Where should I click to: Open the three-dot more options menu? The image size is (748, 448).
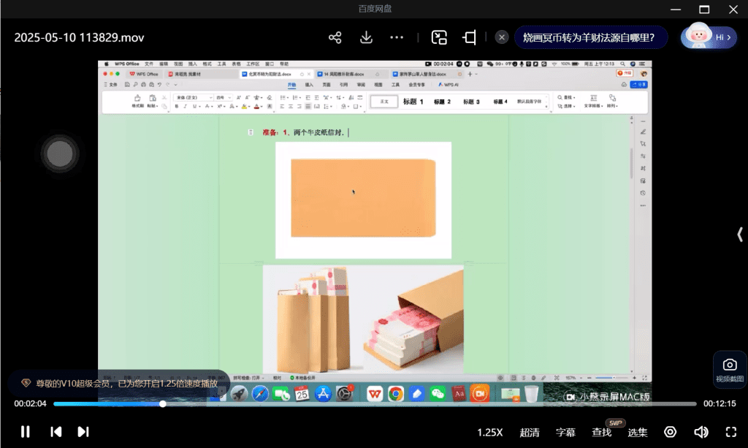click(397, 37)
